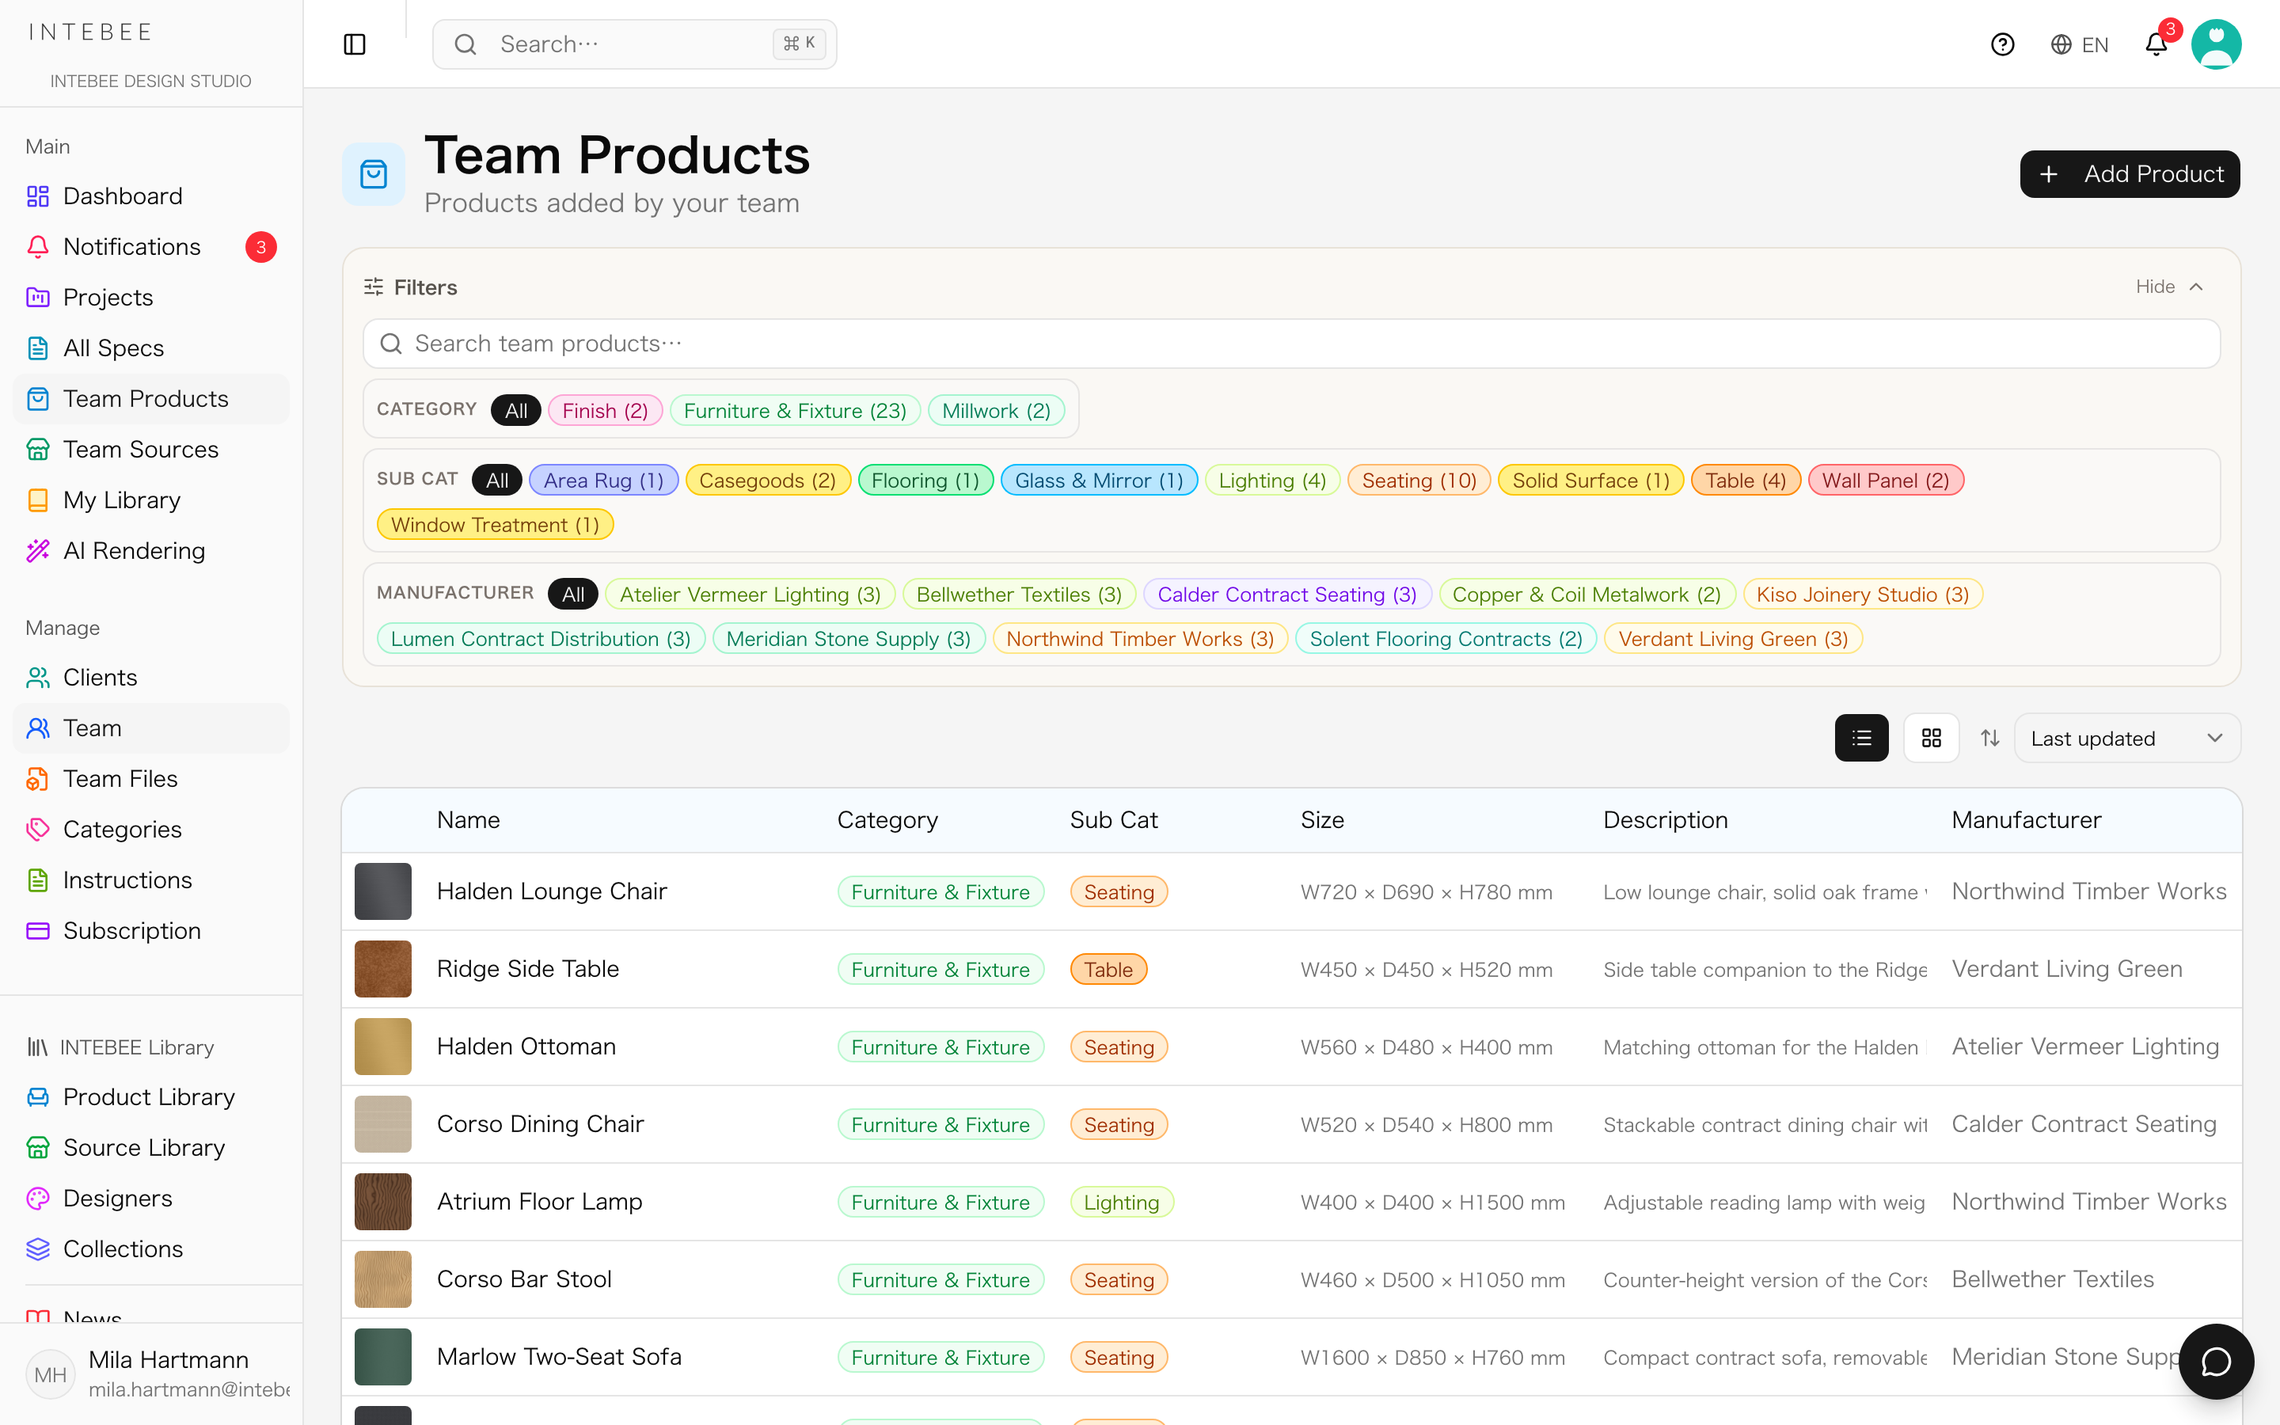The width and height of the screenshot is (2280, 1425).
Task: Click the AI Rendering wand icon
Action: (38, 550)
